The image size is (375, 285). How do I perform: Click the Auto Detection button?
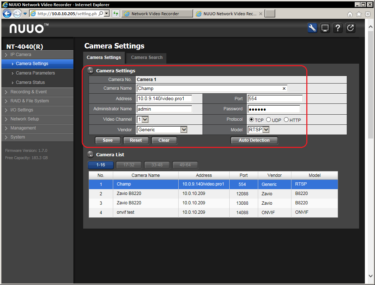point(254,140)
